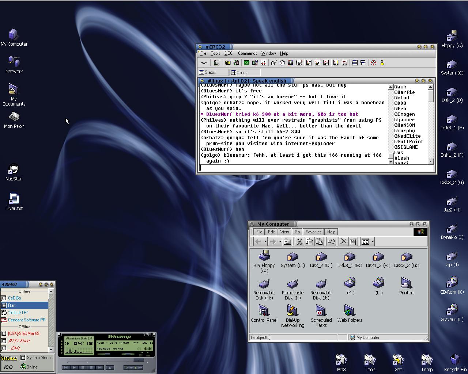Go Up one level in My Computer
Image resolution: width=468 pixels, height=374 pixels.
(x=287, y=241)
